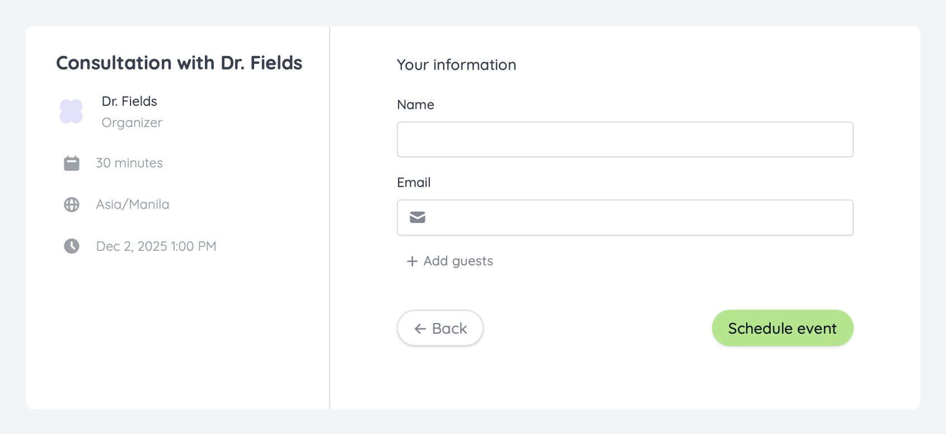Select the Add guests link text

(x=458, y=261)
